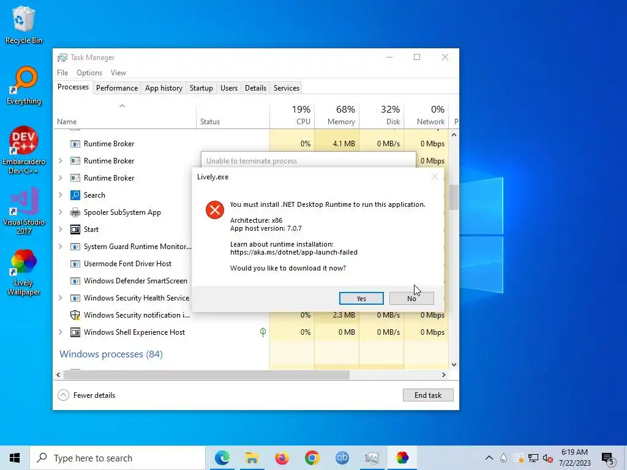Click the horizontal scrollbar left arrow
This screenshot has height=470, width=627.
[x=58, y=375]
